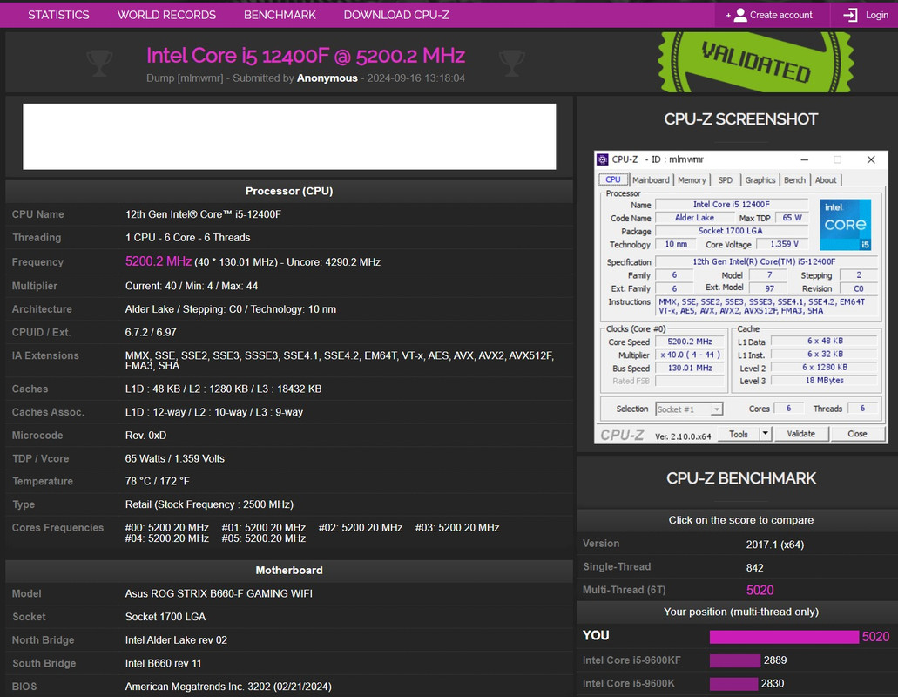The width and height of the screenshot is (898, 697).
Task: Click the Processor (CPU) section header
Action: 289,192
